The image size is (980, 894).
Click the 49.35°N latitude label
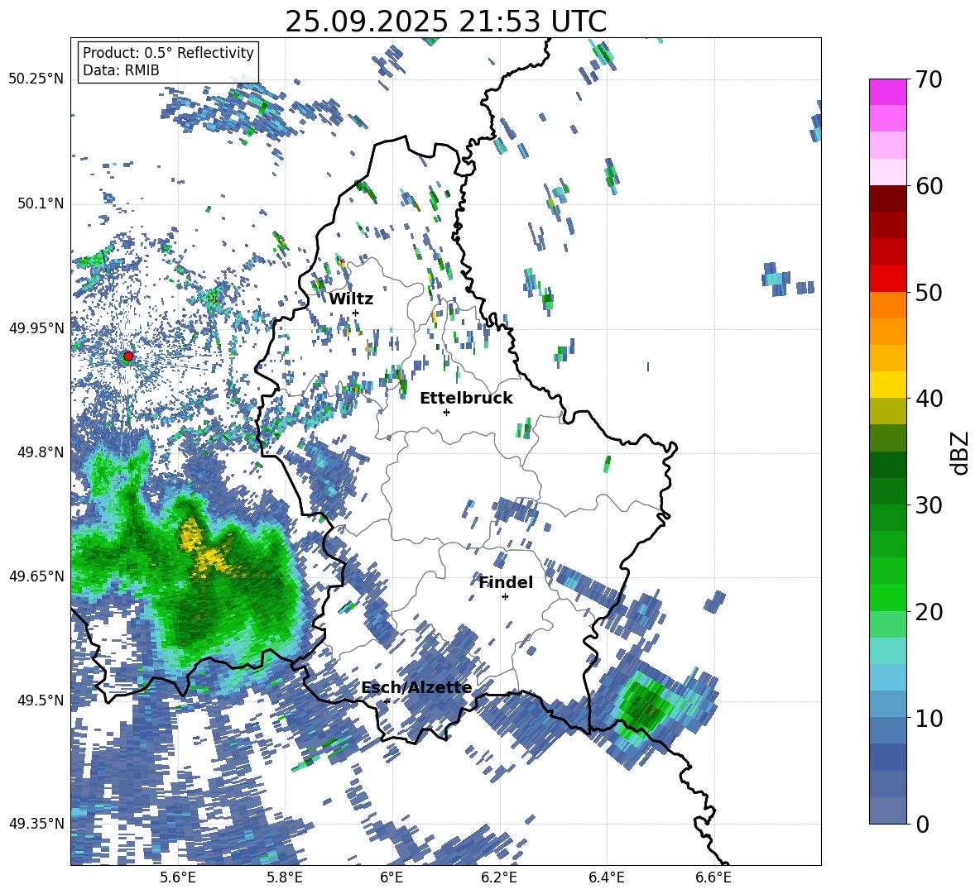(x=36, y=824)
